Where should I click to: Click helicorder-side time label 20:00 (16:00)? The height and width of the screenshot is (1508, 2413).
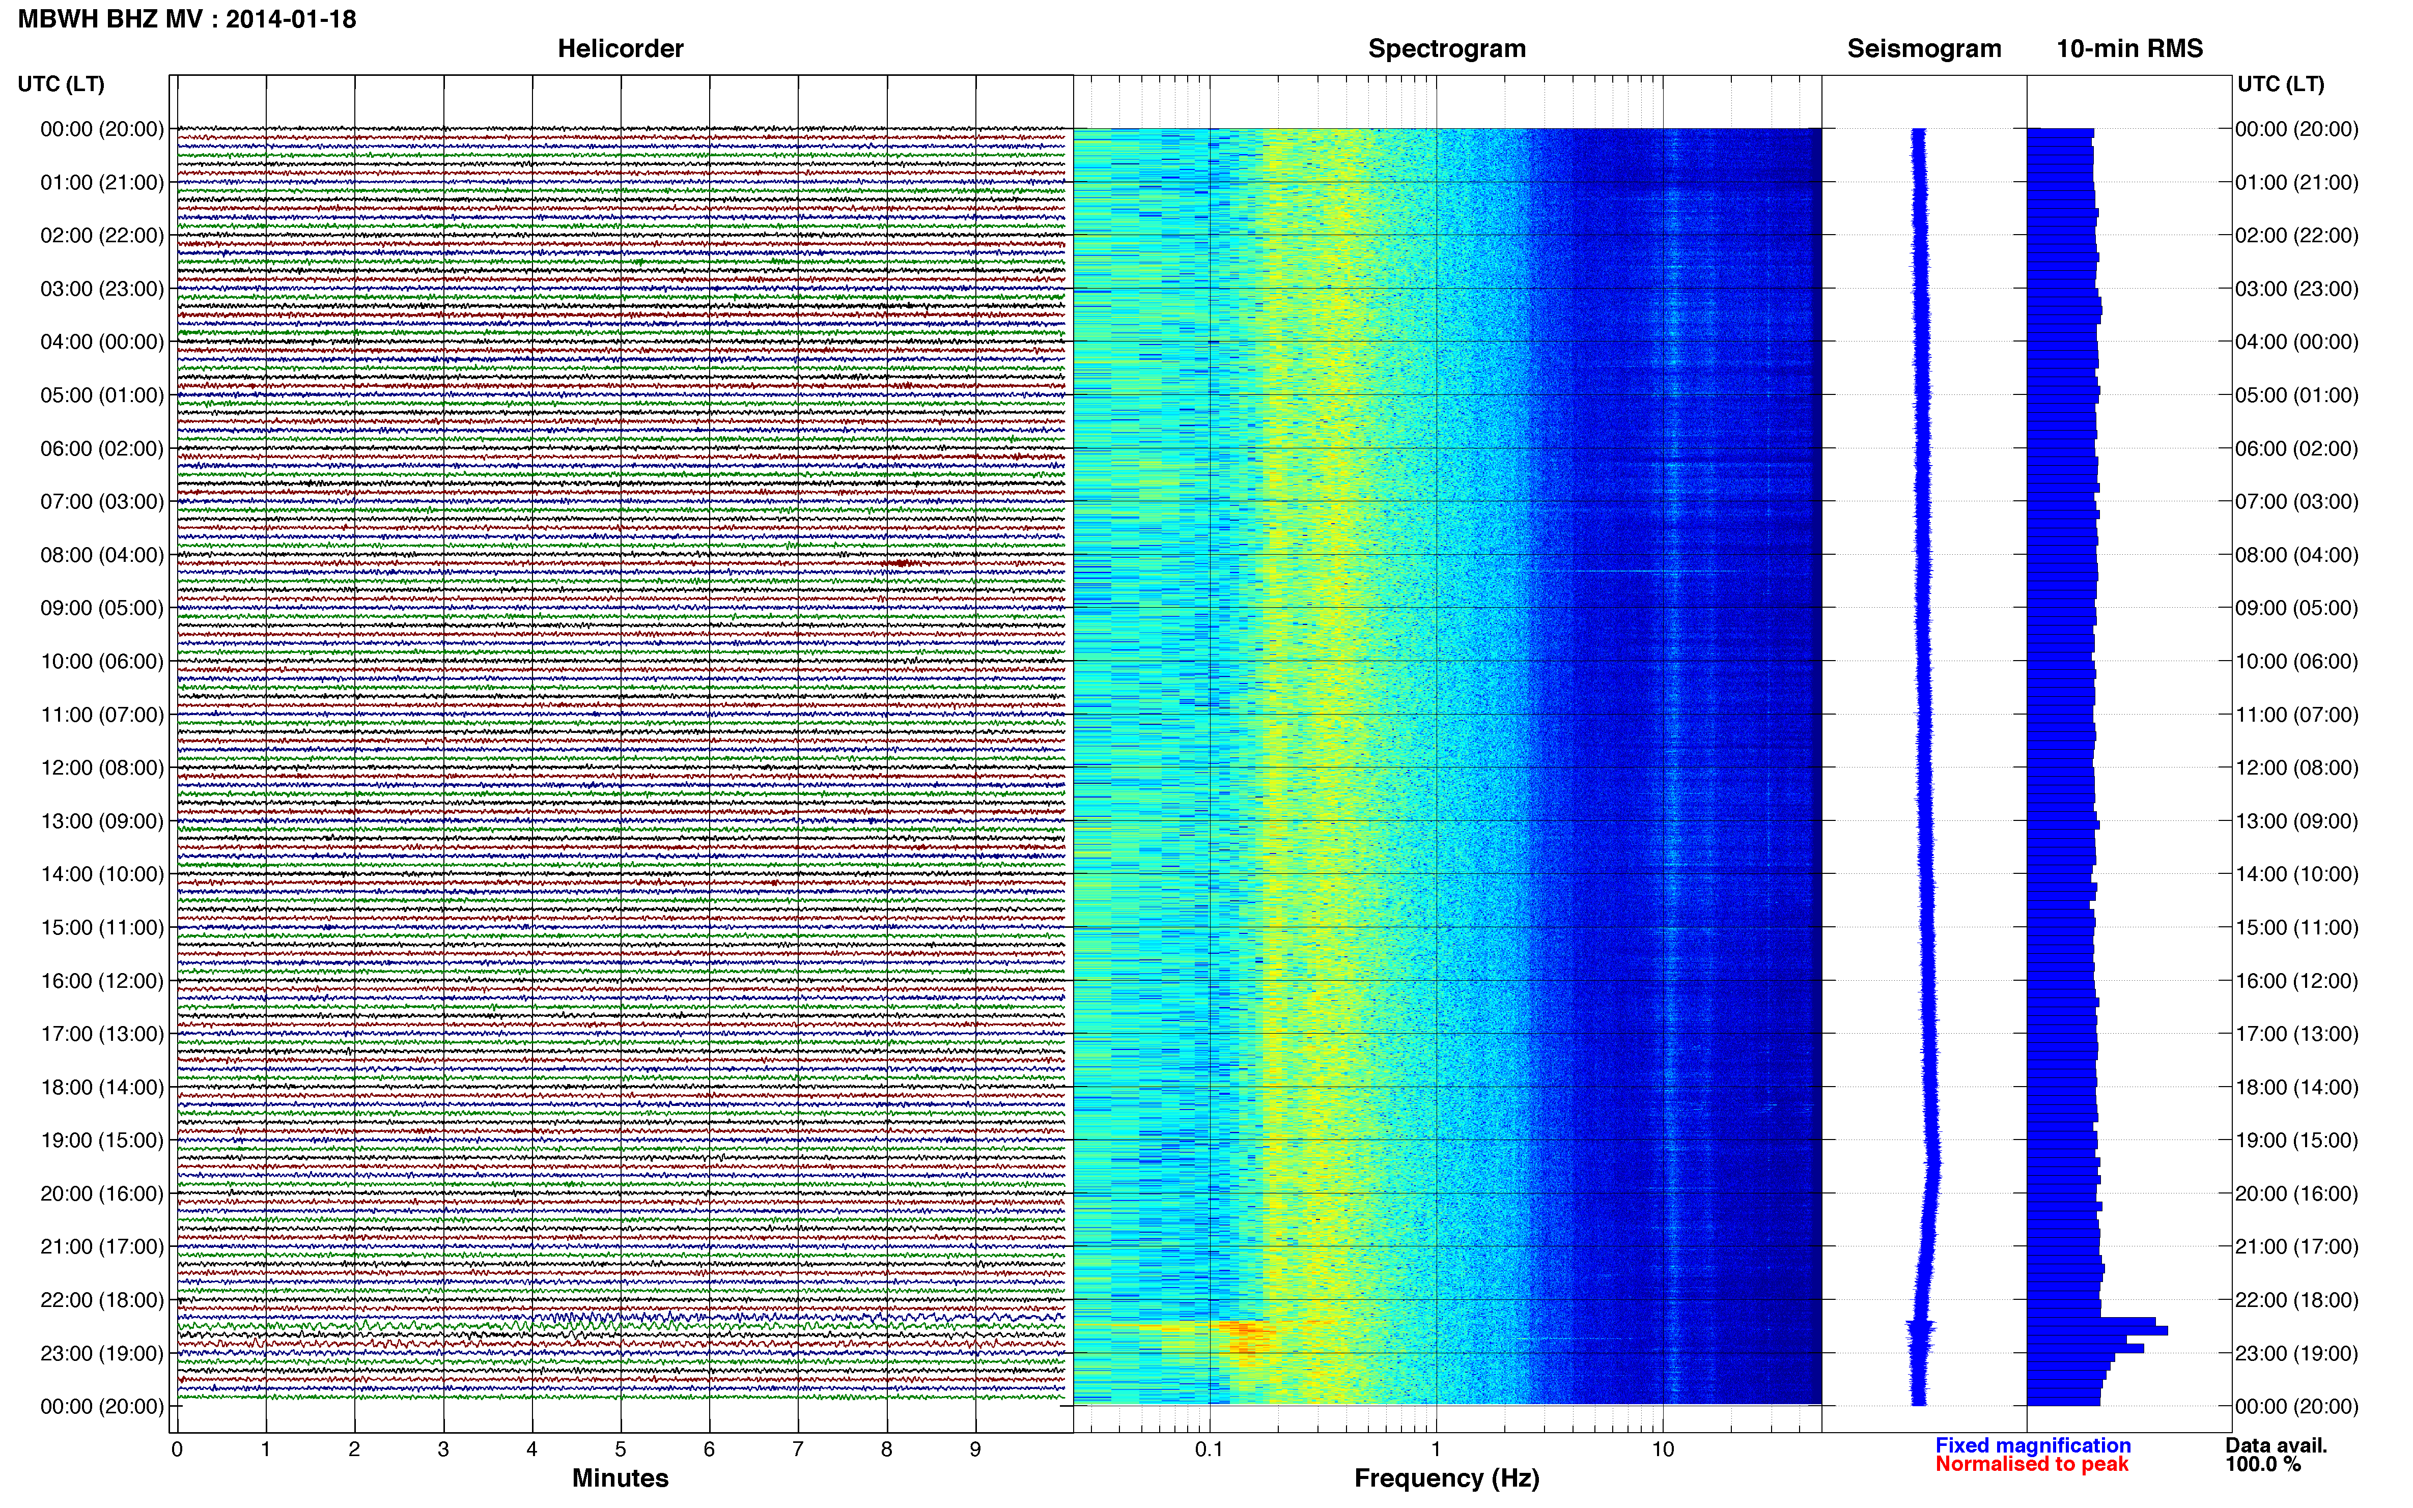(x=102, y=1194)
